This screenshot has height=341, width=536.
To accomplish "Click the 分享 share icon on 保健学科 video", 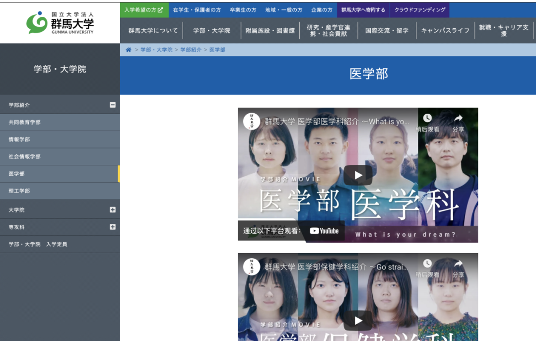I will (459, 264).
